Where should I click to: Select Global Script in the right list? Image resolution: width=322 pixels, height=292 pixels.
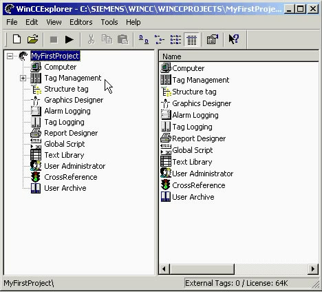pos(193,150)
